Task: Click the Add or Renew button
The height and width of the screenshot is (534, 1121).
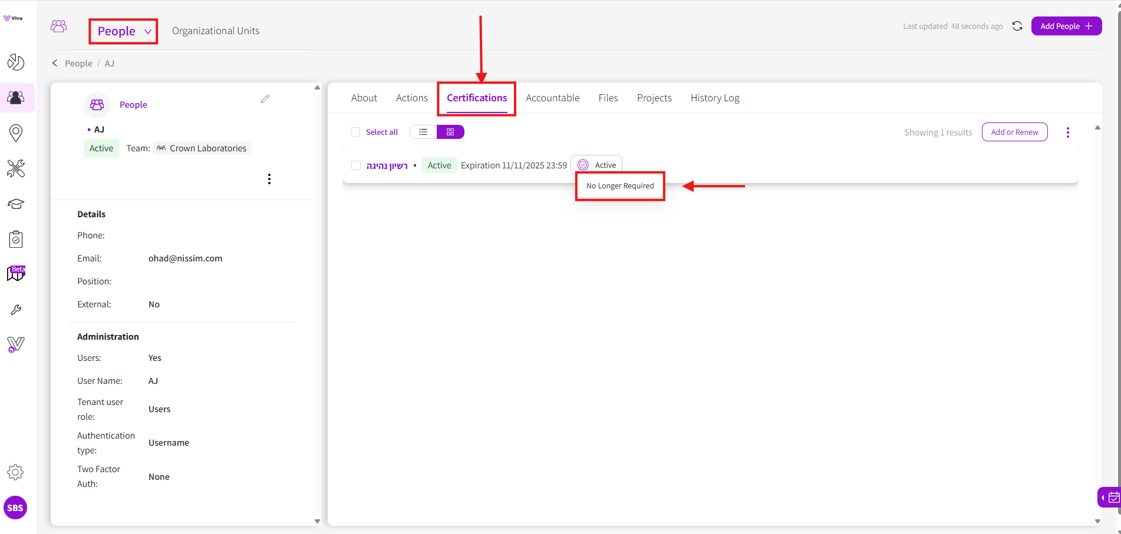Action: [x=1015, y=132]
